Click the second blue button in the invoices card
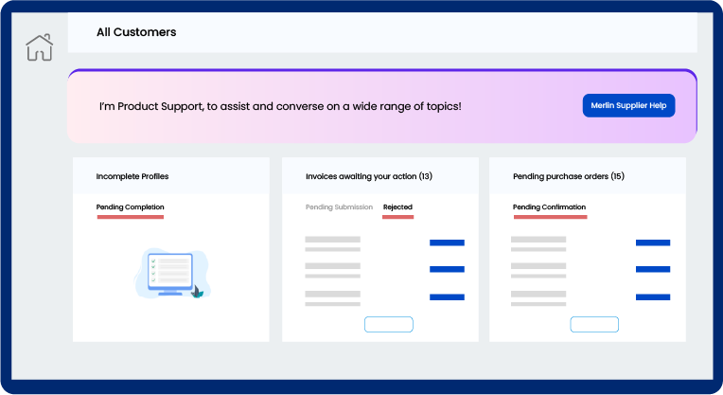723x395 pixels. click(447, 270)
